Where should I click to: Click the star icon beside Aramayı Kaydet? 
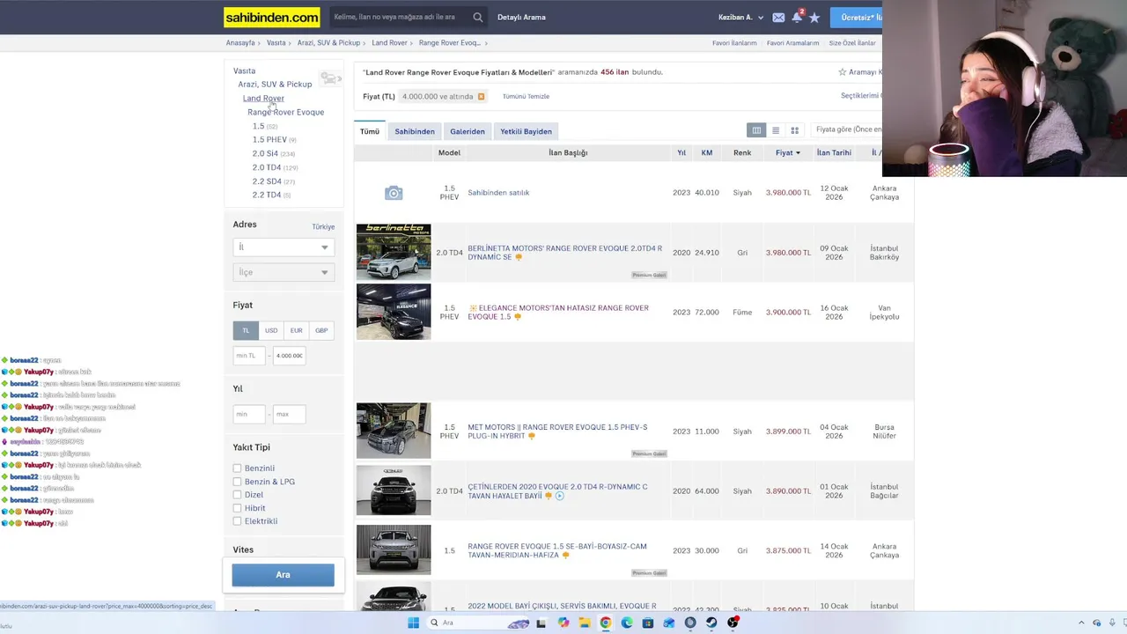click(x=843, y=72)
